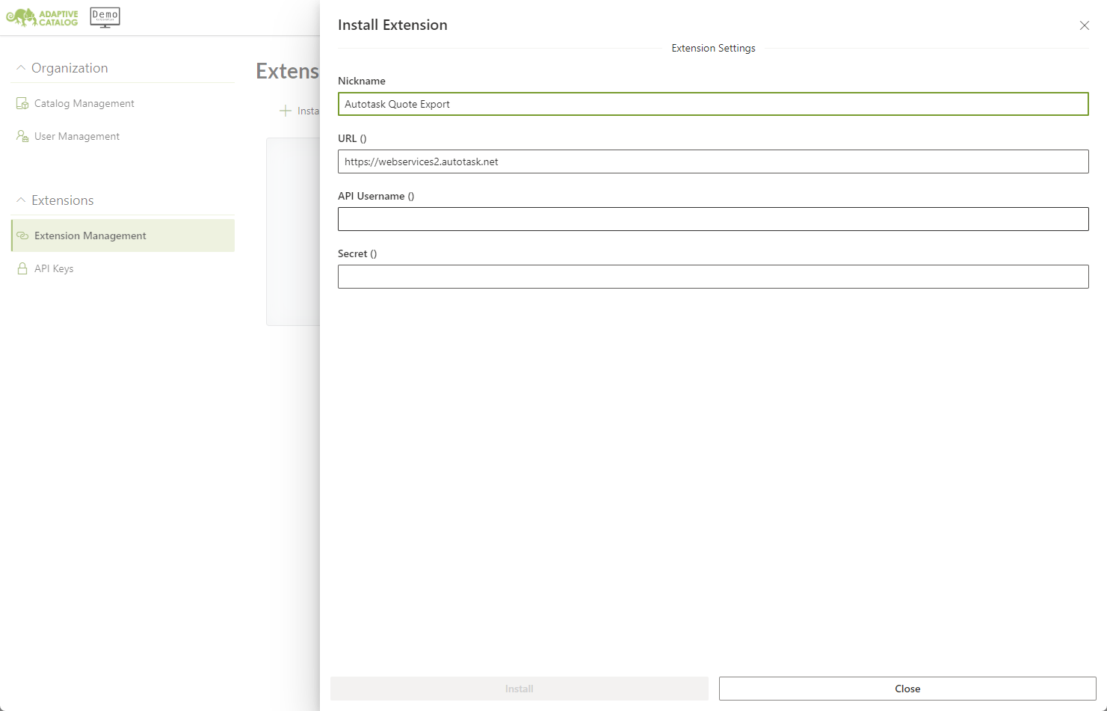Click the Extensions section heading text

[x=63, y=200]
